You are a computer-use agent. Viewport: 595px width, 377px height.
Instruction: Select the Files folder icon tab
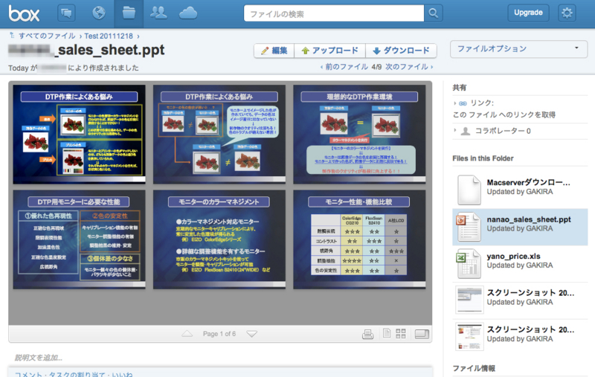129,13
